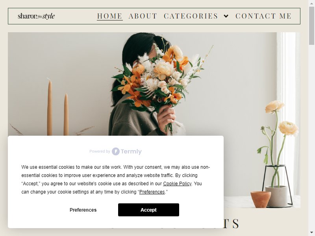Open the Contact Me page
This screenshot has width=315, height=236.
263,16
